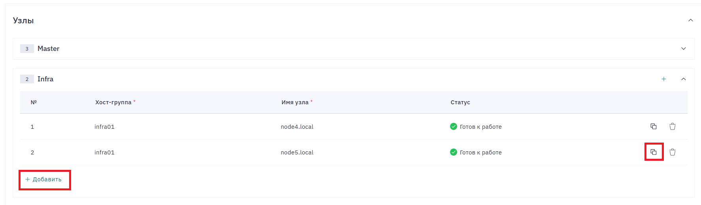Viewport: 701px width, 205px height.
Task: Click the plus icon in Infra header
Action: [x=664, y=79]
